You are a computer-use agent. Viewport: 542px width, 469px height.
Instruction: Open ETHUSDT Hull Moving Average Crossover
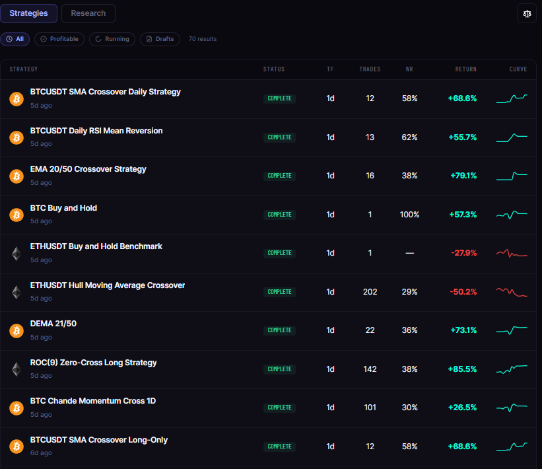108,285
